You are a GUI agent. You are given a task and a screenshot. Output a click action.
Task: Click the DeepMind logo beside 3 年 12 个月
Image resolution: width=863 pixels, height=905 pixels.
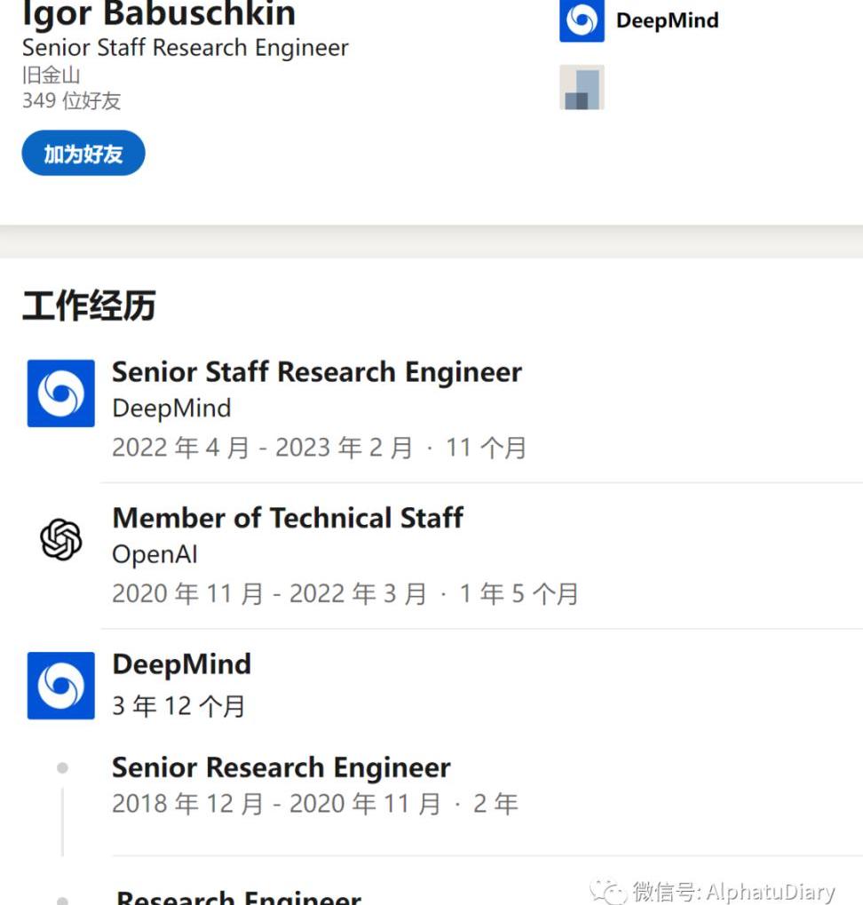point(60,686)
